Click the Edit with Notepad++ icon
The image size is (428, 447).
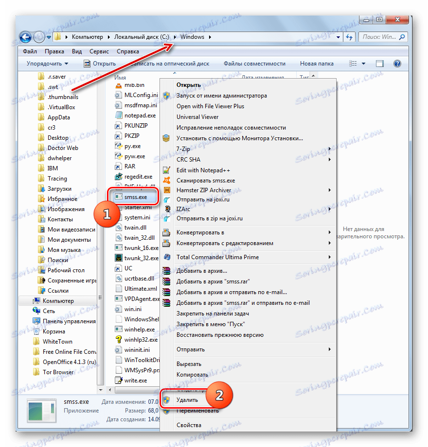(x=166, y=170)
